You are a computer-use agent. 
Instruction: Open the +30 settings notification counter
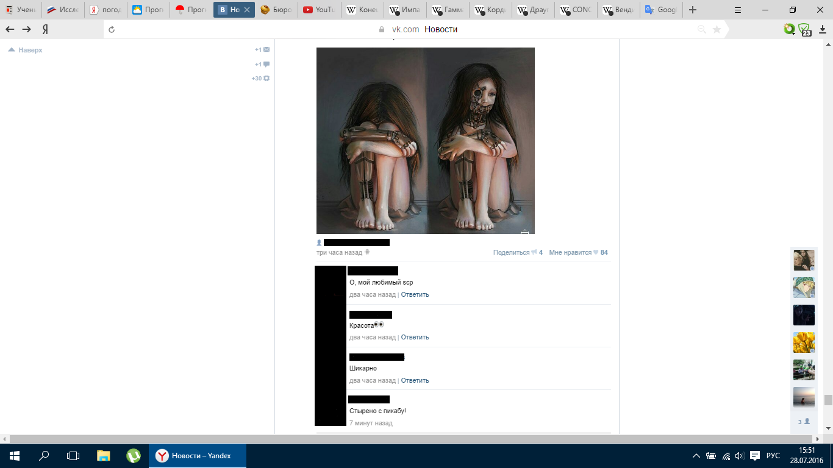pos(260,78)
